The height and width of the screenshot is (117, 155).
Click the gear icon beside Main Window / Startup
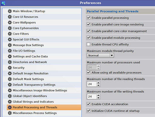[10, 11]
